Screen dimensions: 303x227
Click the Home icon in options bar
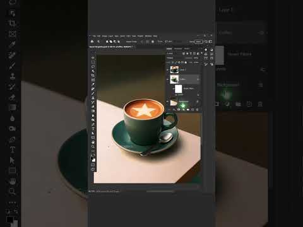(92, 42)
